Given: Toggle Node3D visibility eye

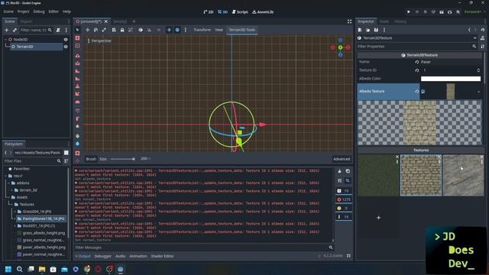Looking at the screenshot, I should 66,40.
